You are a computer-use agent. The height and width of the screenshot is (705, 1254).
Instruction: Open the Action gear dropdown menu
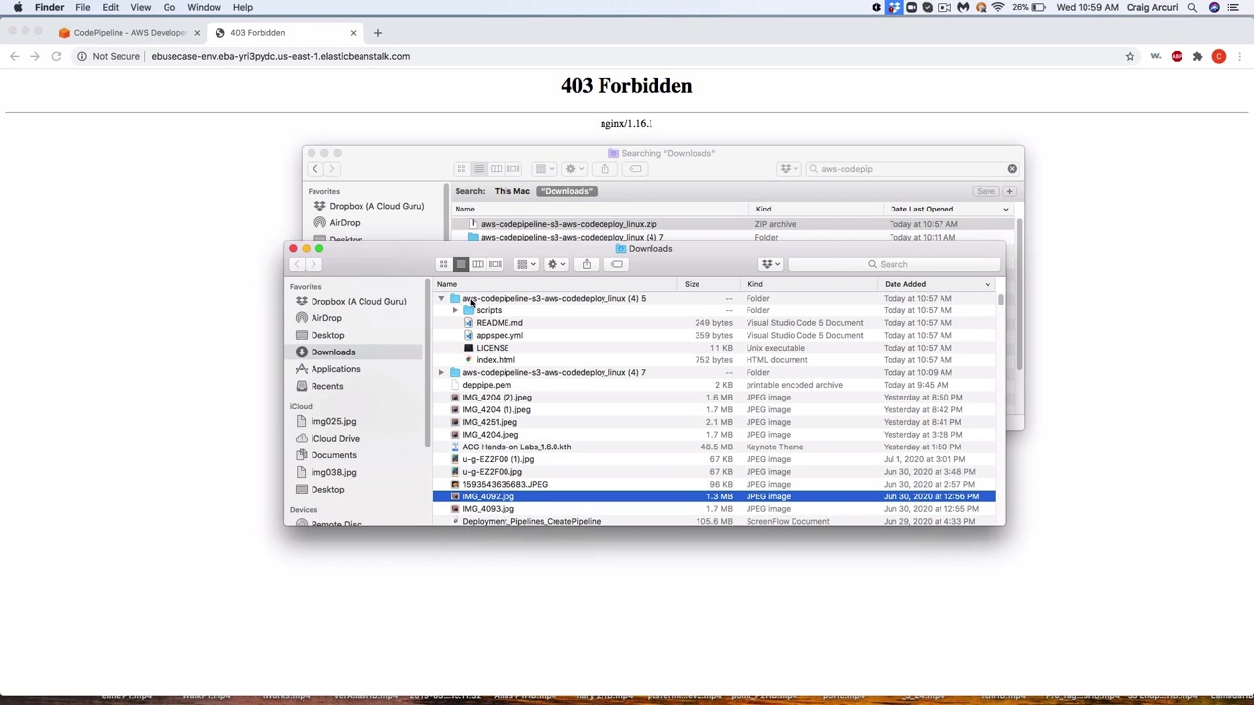pos(555,264)
